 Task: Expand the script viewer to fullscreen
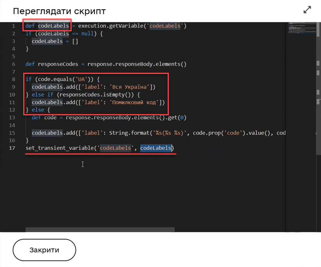point(307,10)
